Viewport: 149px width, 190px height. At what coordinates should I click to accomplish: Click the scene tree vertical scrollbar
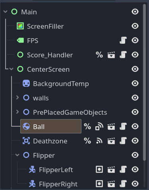[x=144, y=82]
